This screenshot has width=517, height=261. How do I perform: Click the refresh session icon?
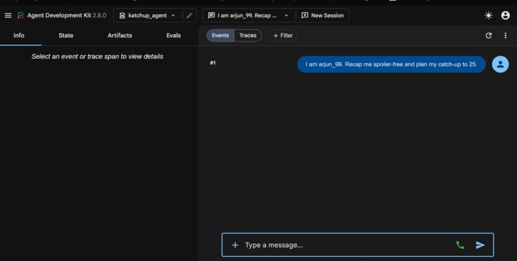point(489,35)
